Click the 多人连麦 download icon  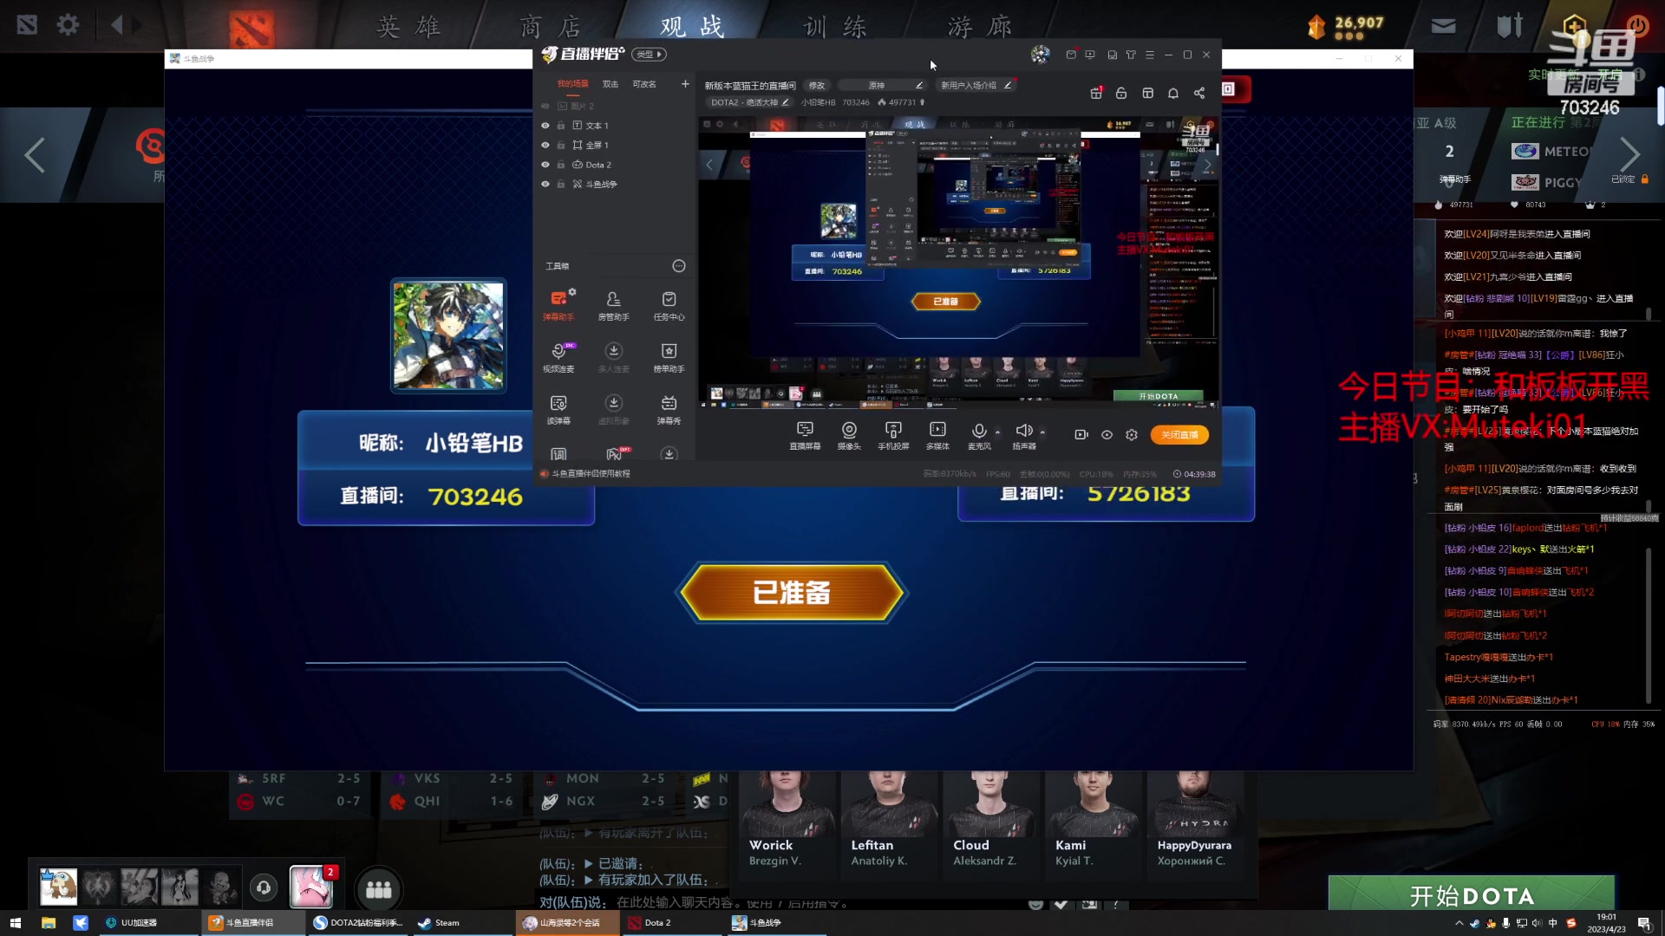[x=613, y=351]
